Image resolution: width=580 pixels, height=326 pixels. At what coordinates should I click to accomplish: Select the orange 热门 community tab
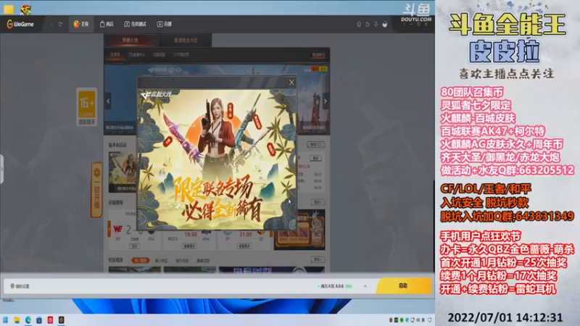[141, 261]
